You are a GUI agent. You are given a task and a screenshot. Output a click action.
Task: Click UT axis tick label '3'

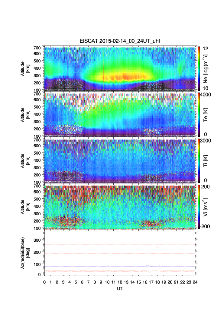click(x=63, y=282)
